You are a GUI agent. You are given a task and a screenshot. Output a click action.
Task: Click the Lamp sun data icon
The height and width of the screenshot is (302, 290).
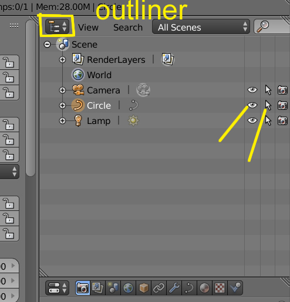click(133, 120)
